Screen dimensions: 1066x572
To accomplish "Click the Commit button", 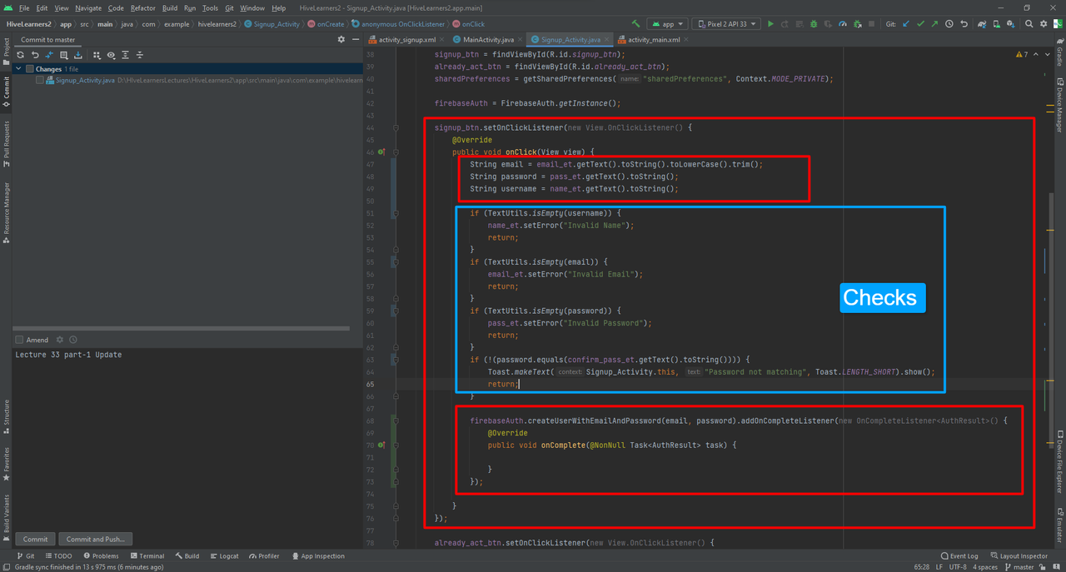I will click(35, 539).
